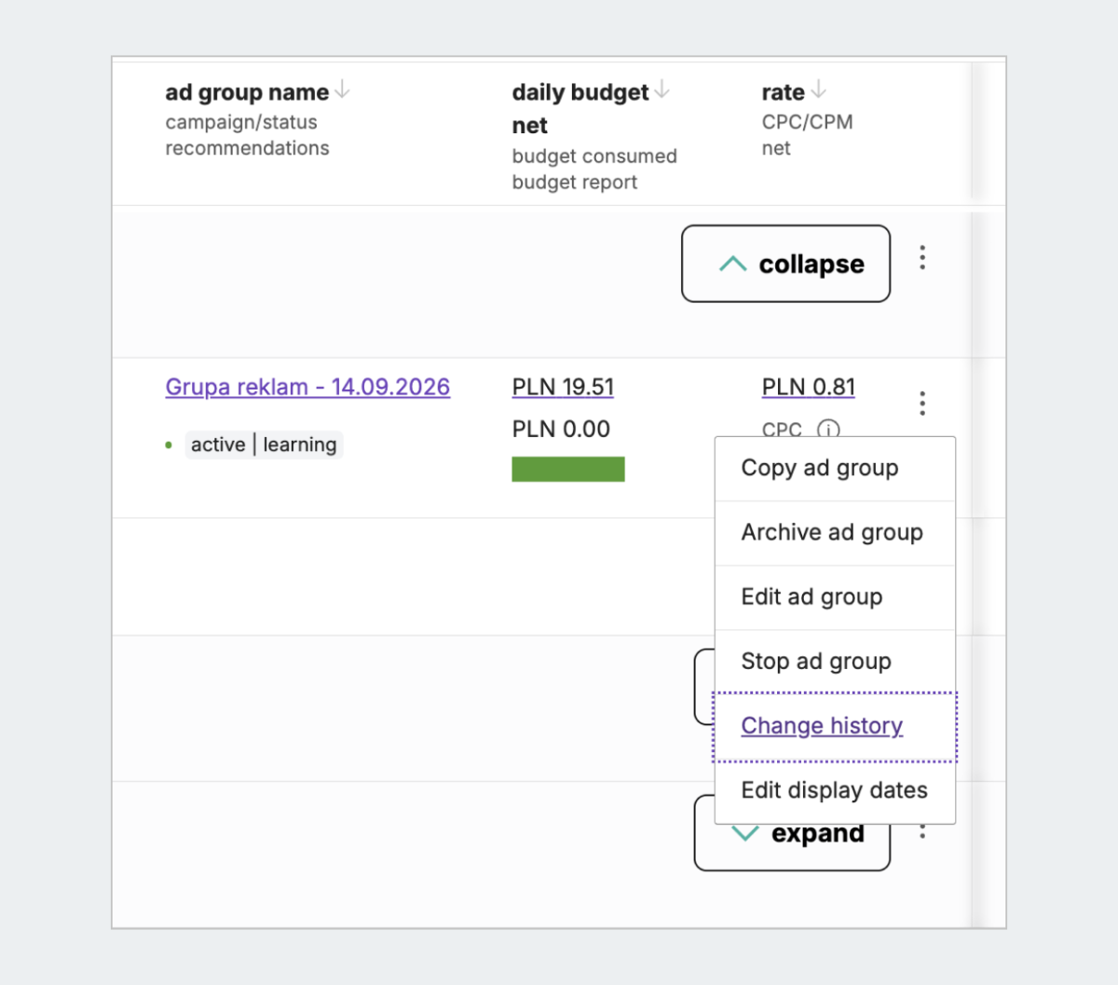
Task: Select Edit ad group menu entry
Action: [835, 597]
